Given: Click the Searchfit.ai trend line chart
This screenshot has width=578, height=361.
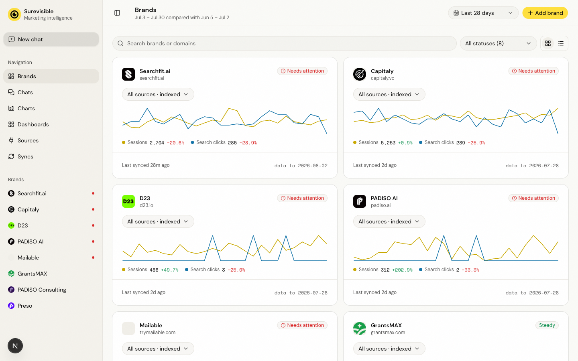Looking at the screenshot, I should click(x=225, y=121).
